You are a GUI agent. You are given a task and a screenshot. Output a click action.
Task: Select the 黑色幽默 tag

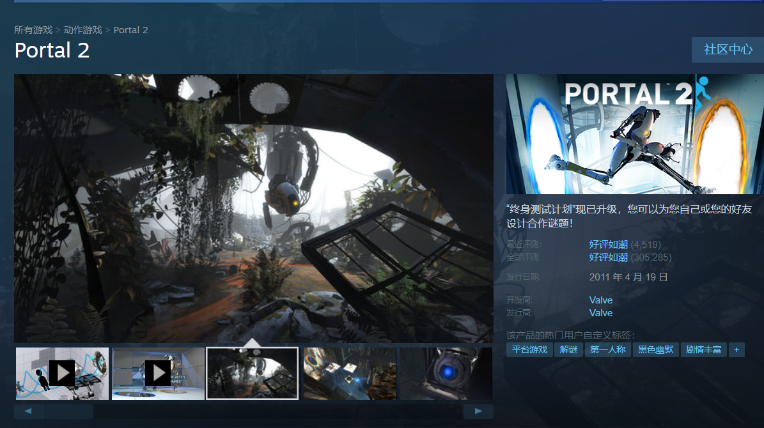[x=656, y=349]
